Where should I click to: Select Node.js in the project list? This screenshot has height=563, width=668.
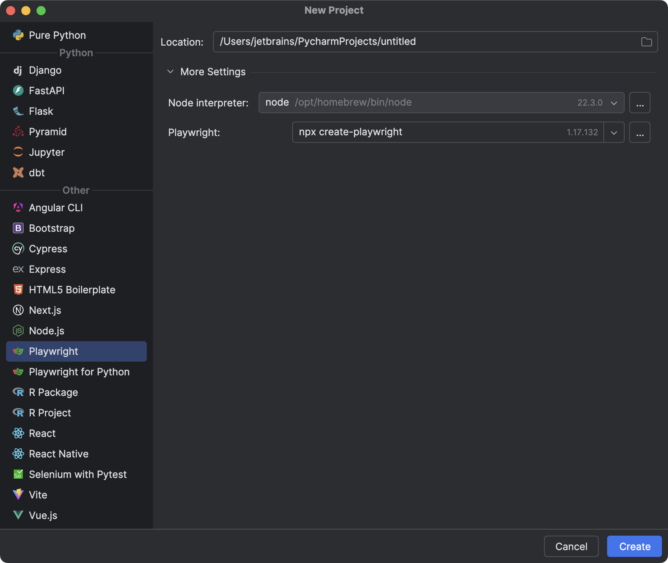[46, 331]
